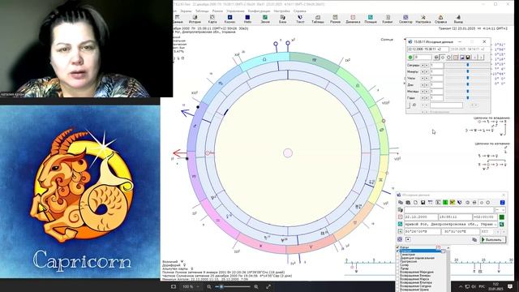The width and height of the screenshot is (519, 292).
Task: Click the Дни slider handle
Action: point(468,85)
